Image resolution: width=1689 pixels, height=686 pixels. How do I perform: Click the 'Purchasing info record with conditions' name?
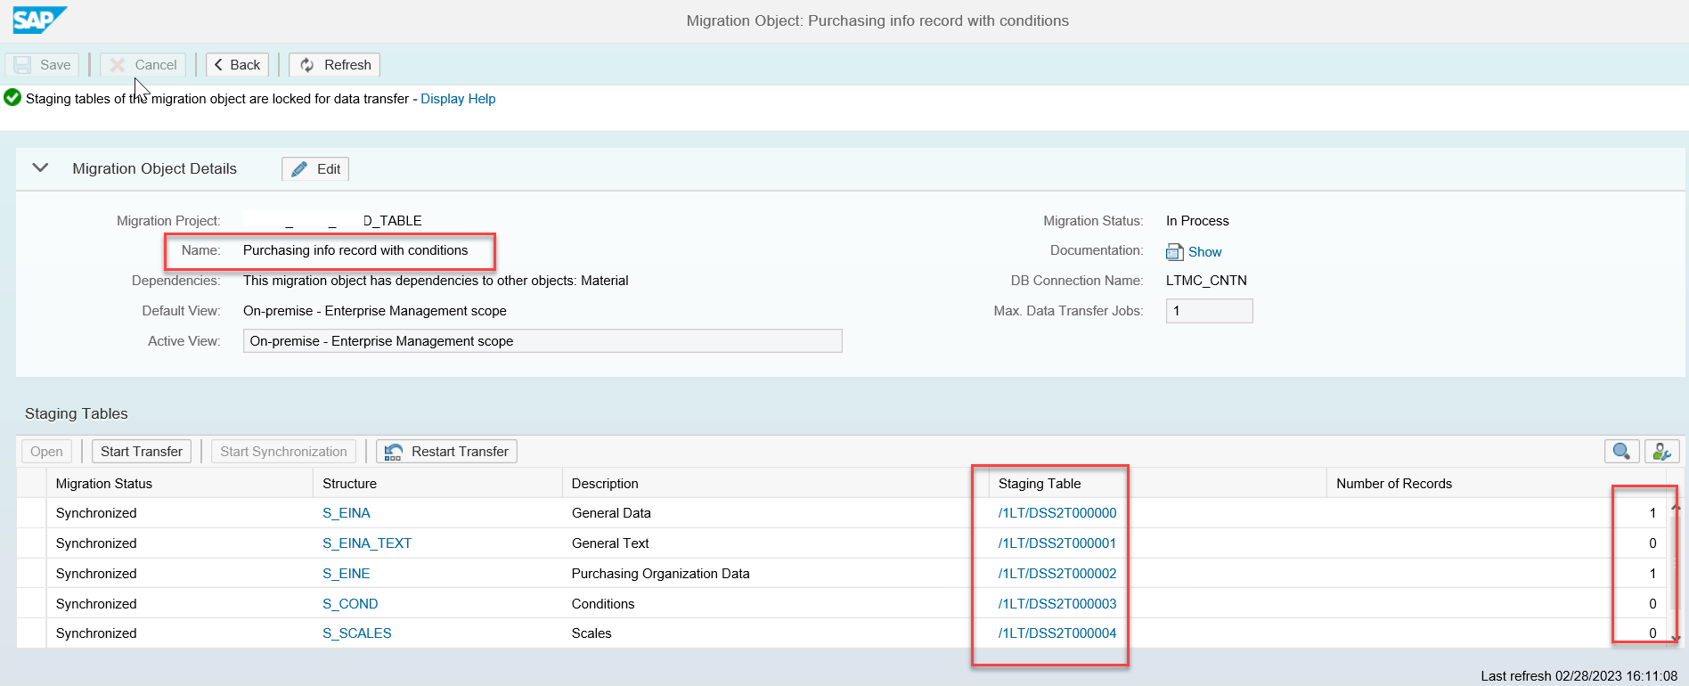pos(355,250)
